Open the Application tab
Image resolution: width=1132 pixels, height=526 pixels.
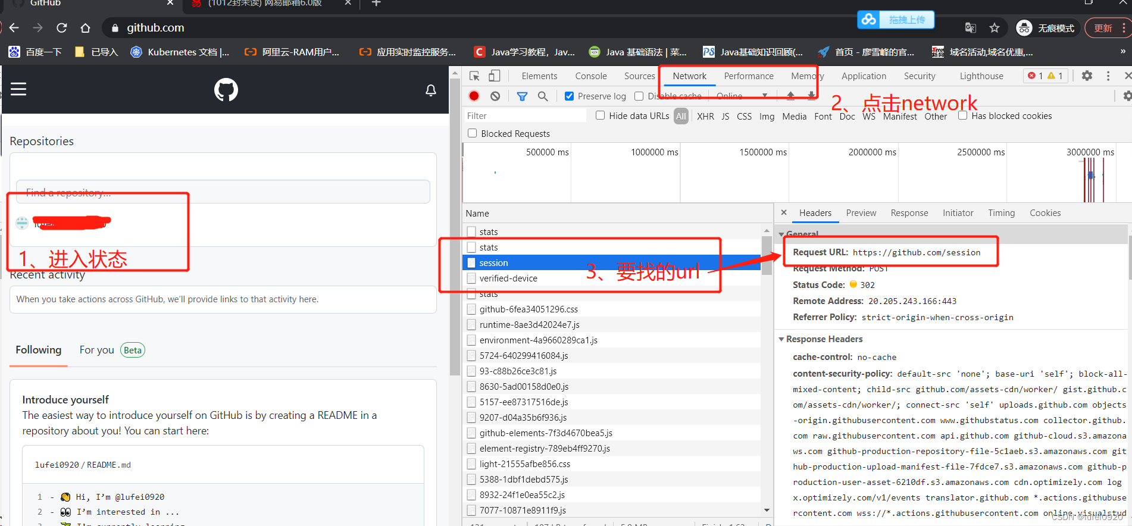tap(864, 76)
